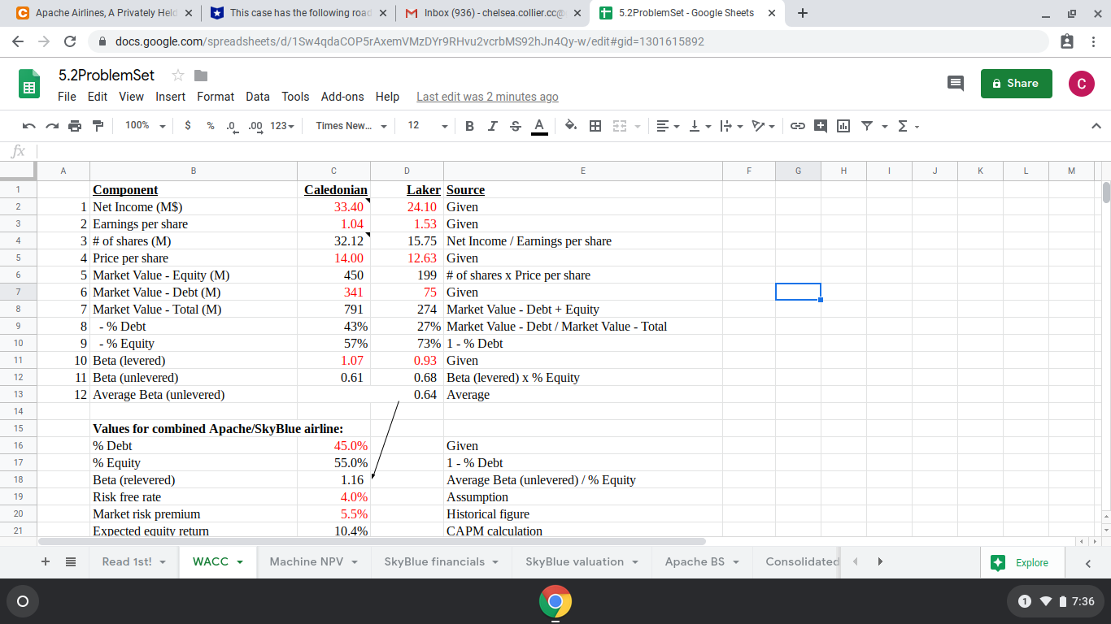Viewport: 1111px width, 624px height.
Task: Click the Explore button
Action: point(1022,562)
